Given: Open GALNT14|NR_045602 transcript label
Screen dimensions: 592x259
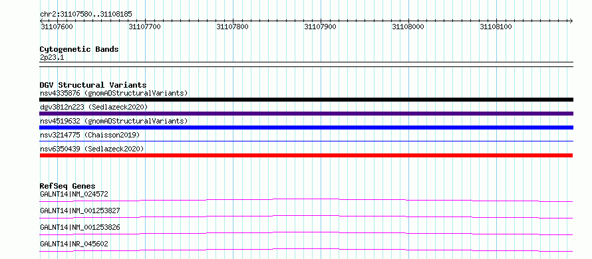Looking at the screenshot, I should click(x=74, y=244).
